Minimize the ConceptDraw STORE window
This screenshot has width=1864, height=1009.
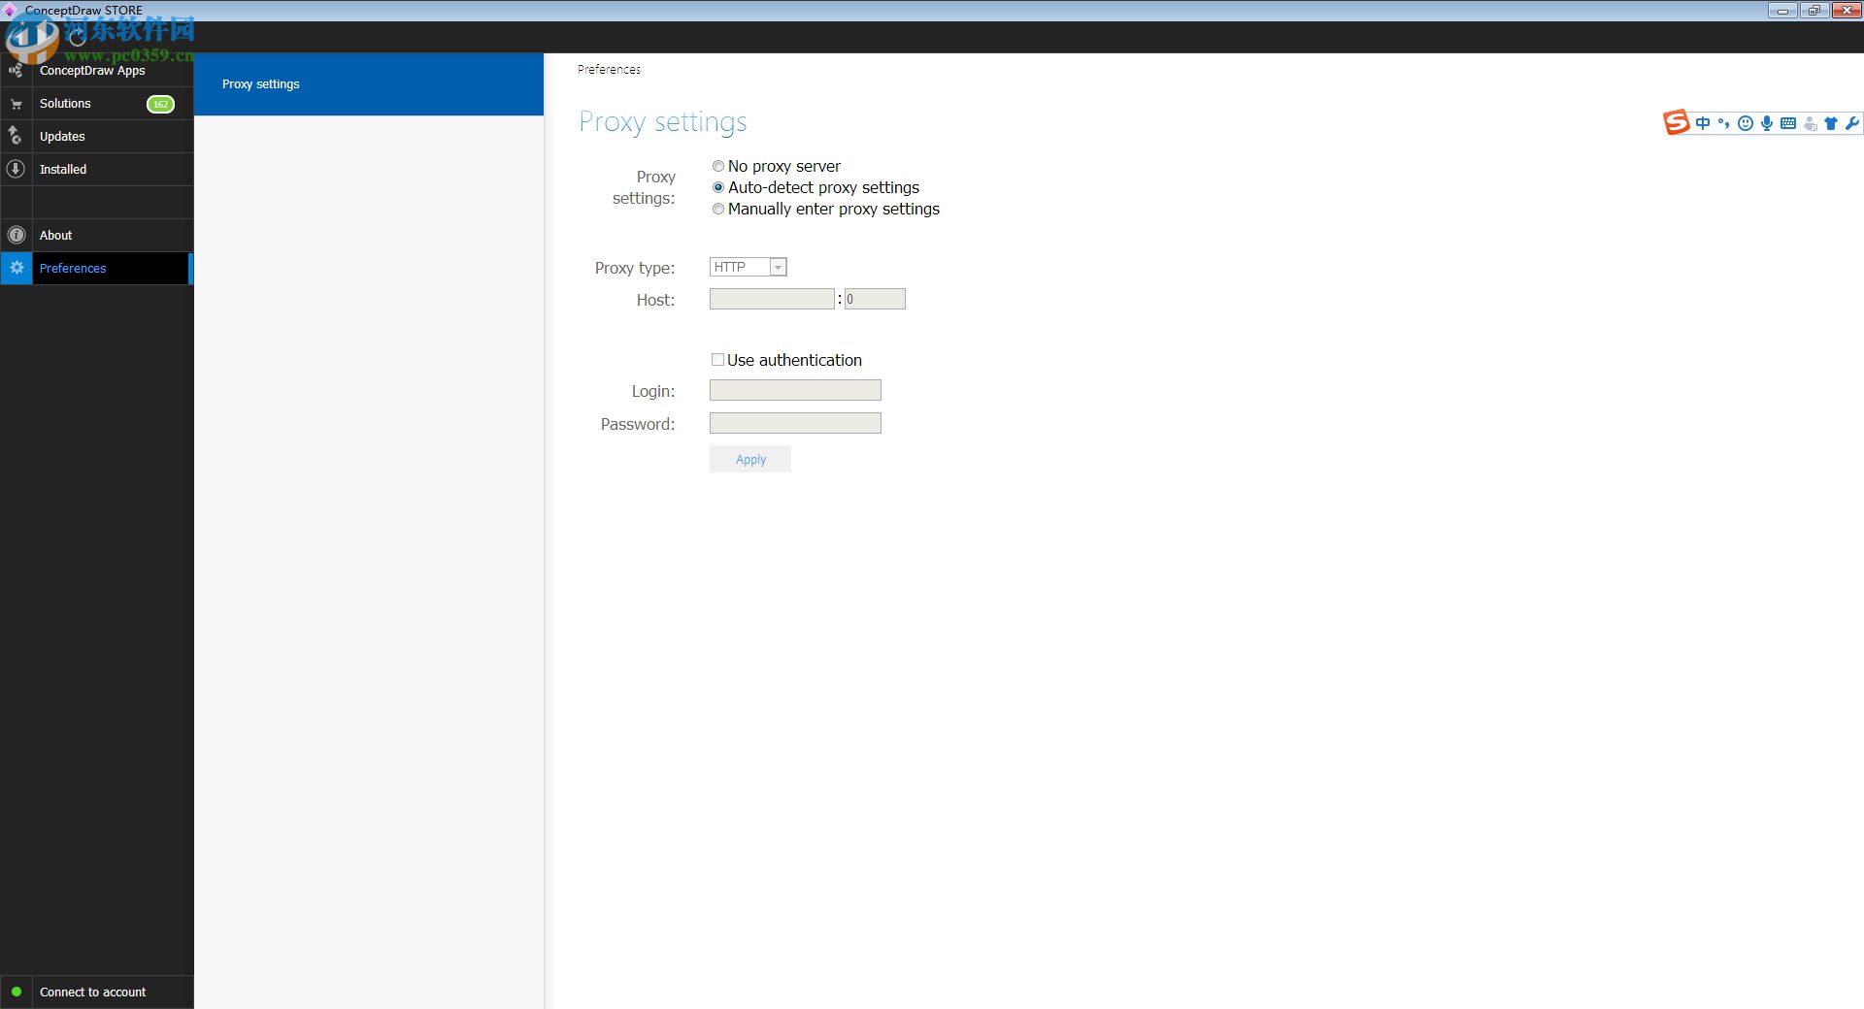tap(1782, 11)
